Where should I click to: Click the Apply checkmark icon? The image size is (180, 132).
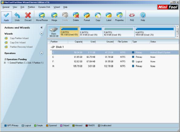click(x=6, y=15)
